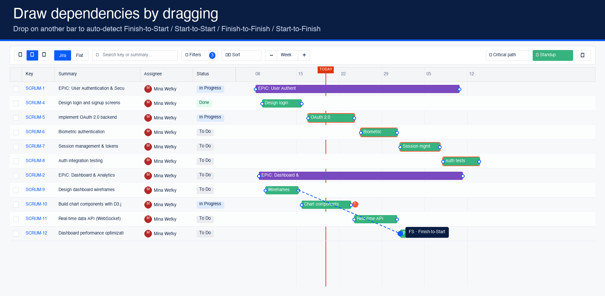Screen dimensions: 605x296
Task: Click Mina Wefky's avatar on SCRUM-5 row
Action: (148, 118)
